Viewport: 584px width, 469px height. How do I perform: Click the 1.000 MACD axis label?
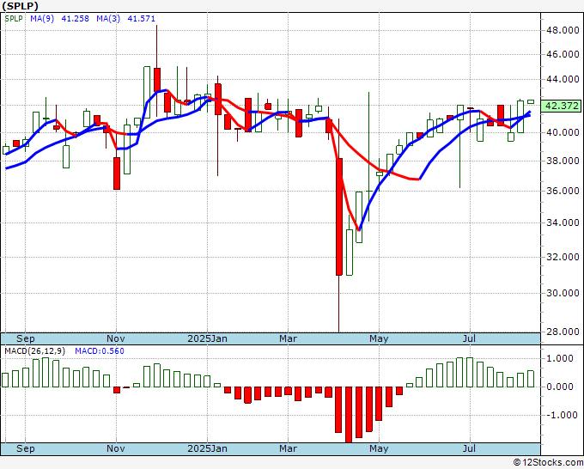(561, 359)
